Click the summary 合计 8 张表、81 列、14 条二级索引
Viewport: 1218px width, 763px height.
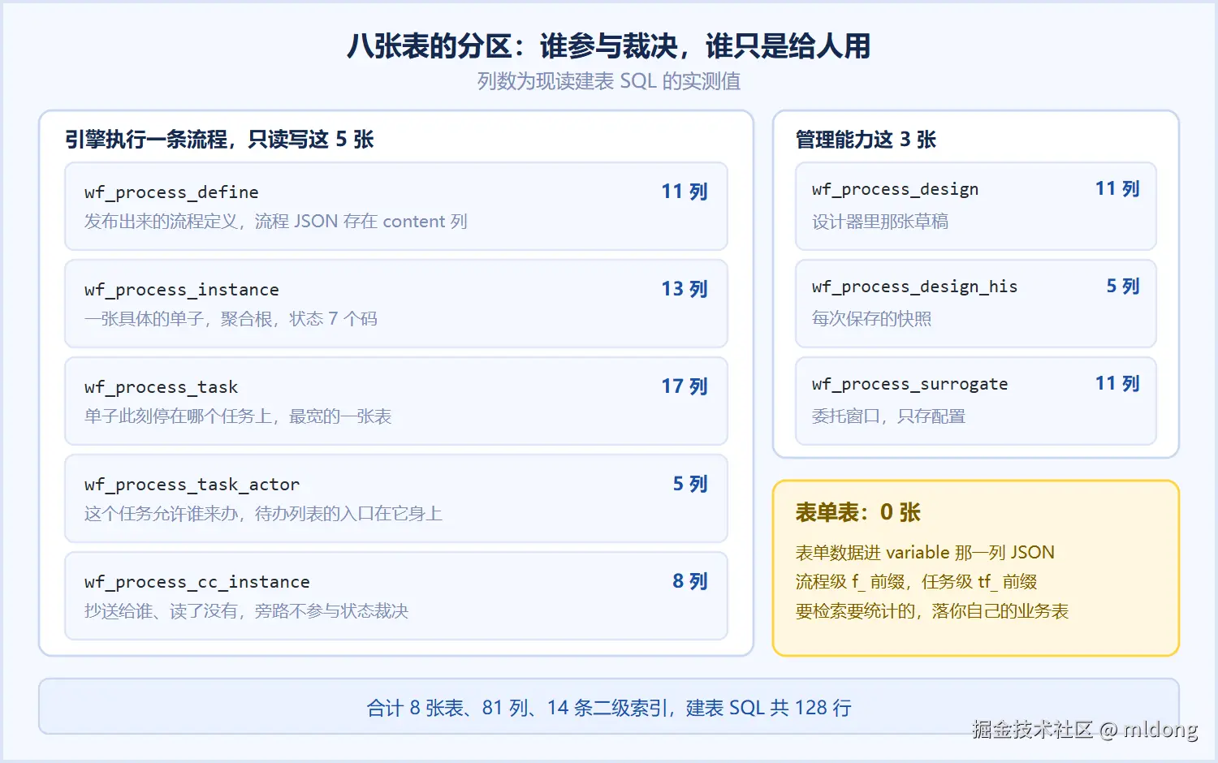[520, 708]
